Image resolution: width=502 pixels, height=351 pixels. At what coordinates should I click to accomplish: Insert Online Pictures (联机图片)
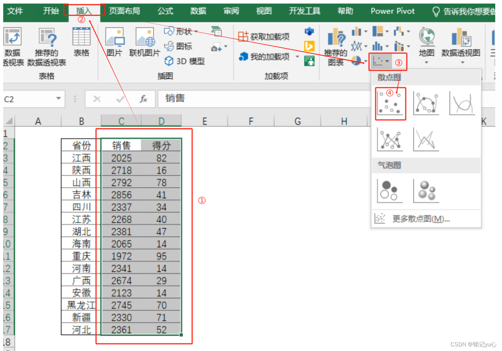[145, 42]
